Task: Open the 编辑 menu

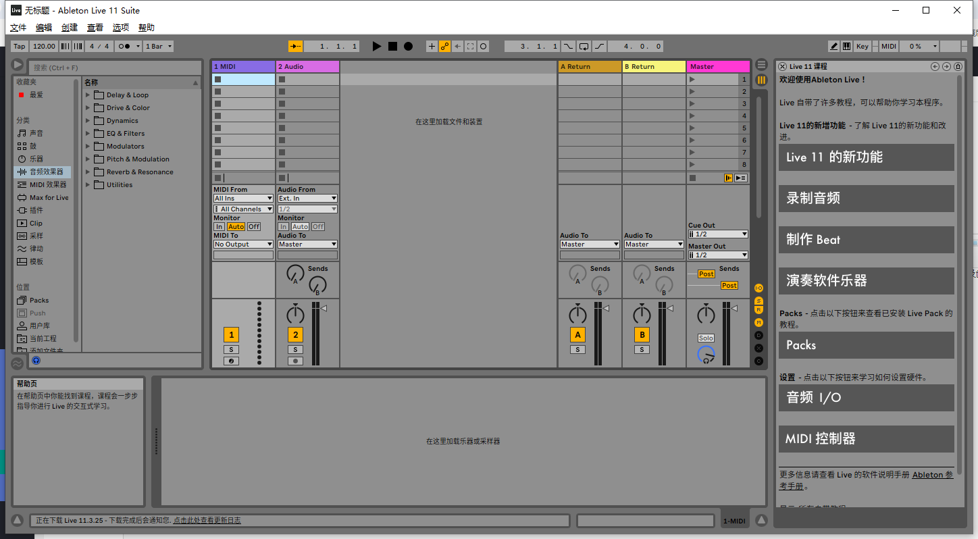Action: pos(44,28)
